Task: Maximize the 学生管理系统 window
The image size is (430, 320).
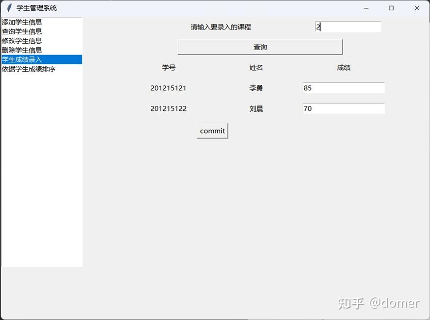Action: (391, 8)
